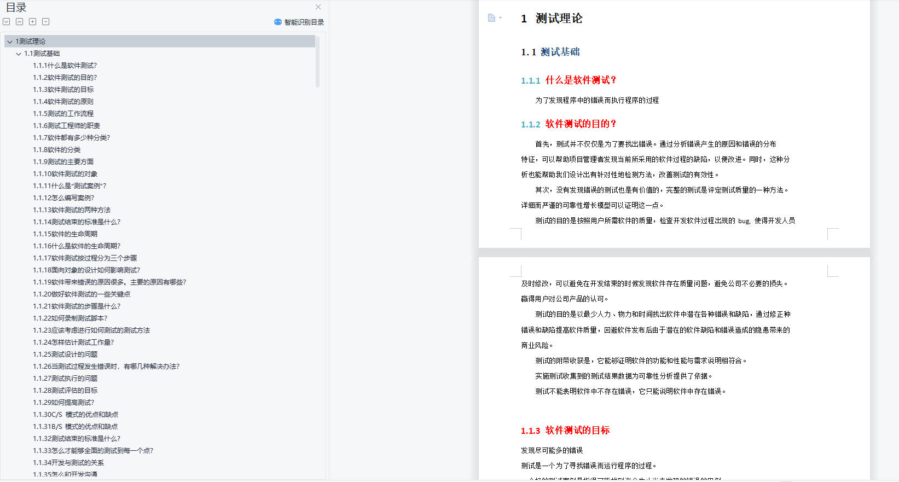899x482 pixels.
Task: Collapse the 1测试理论 tree node chevron
Action: tap(10, 42)
